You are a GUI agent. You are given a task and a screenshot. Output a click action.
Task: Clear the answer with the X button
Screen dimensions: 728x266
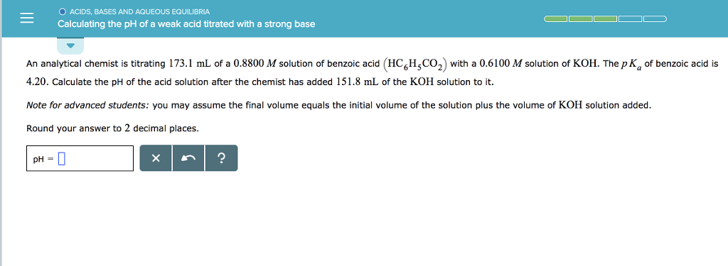(x=156, y=158)
